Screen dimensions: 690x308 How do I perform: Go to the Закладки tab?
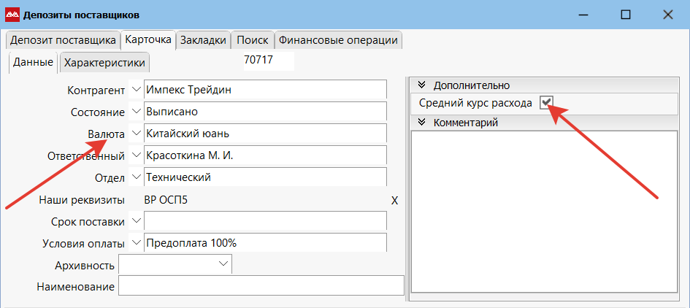coord(203,41)
